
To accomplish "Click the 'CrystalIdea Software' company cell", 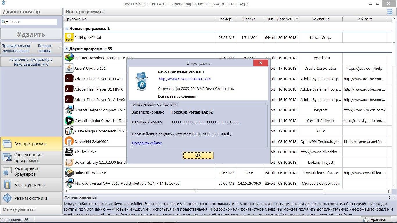I will click(x=321, y=173).
